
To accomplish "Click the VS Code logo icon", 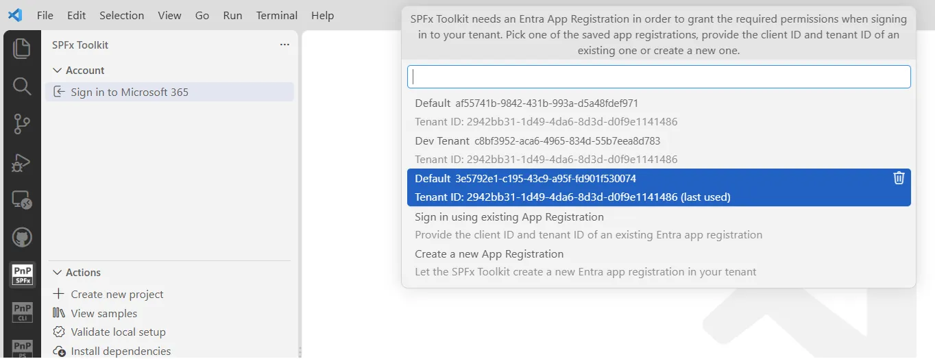I will pyautogui.click(x=16, y=15).
